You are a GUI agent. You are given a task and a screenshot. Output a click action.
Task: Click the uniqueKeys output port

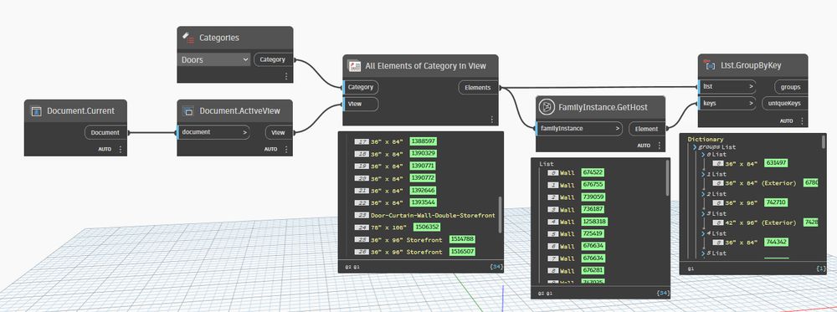click(x=784, y=104)
